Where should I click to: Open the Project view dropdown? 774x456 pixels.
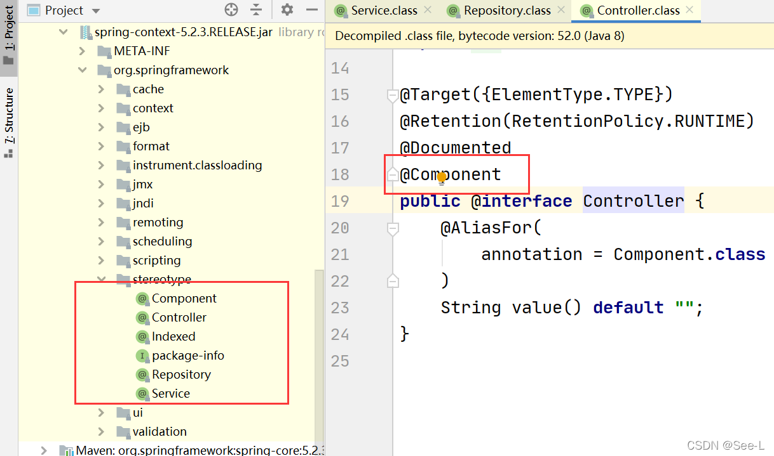tap(96, 11)
